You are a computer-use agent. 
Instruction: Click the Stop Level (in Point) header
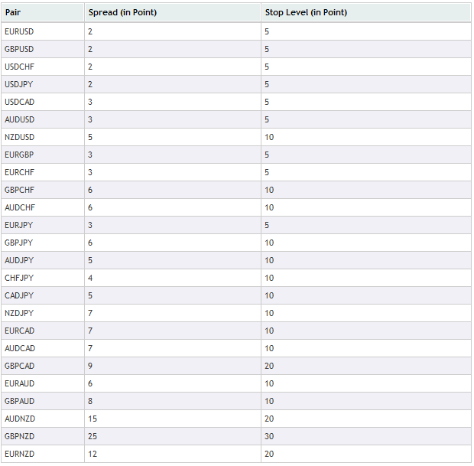point(365,12)
